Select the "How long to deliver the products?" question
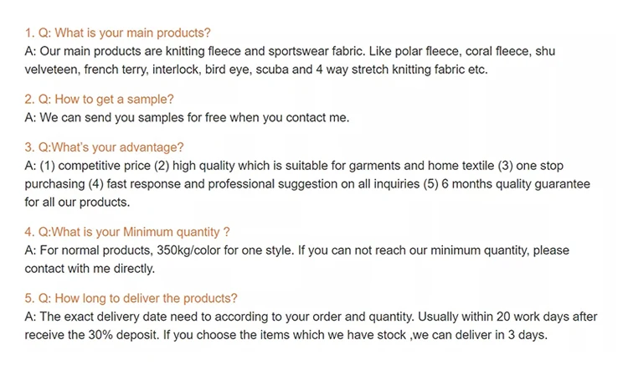The width and height of the screenshot is (628, 381). pyautogui.click(x=131, y=298)
